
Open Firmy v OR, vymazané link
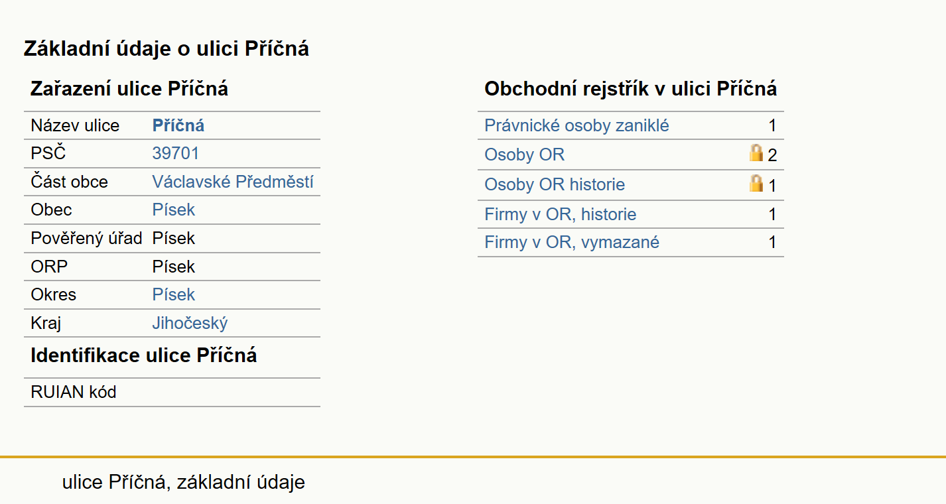[573, 243]
